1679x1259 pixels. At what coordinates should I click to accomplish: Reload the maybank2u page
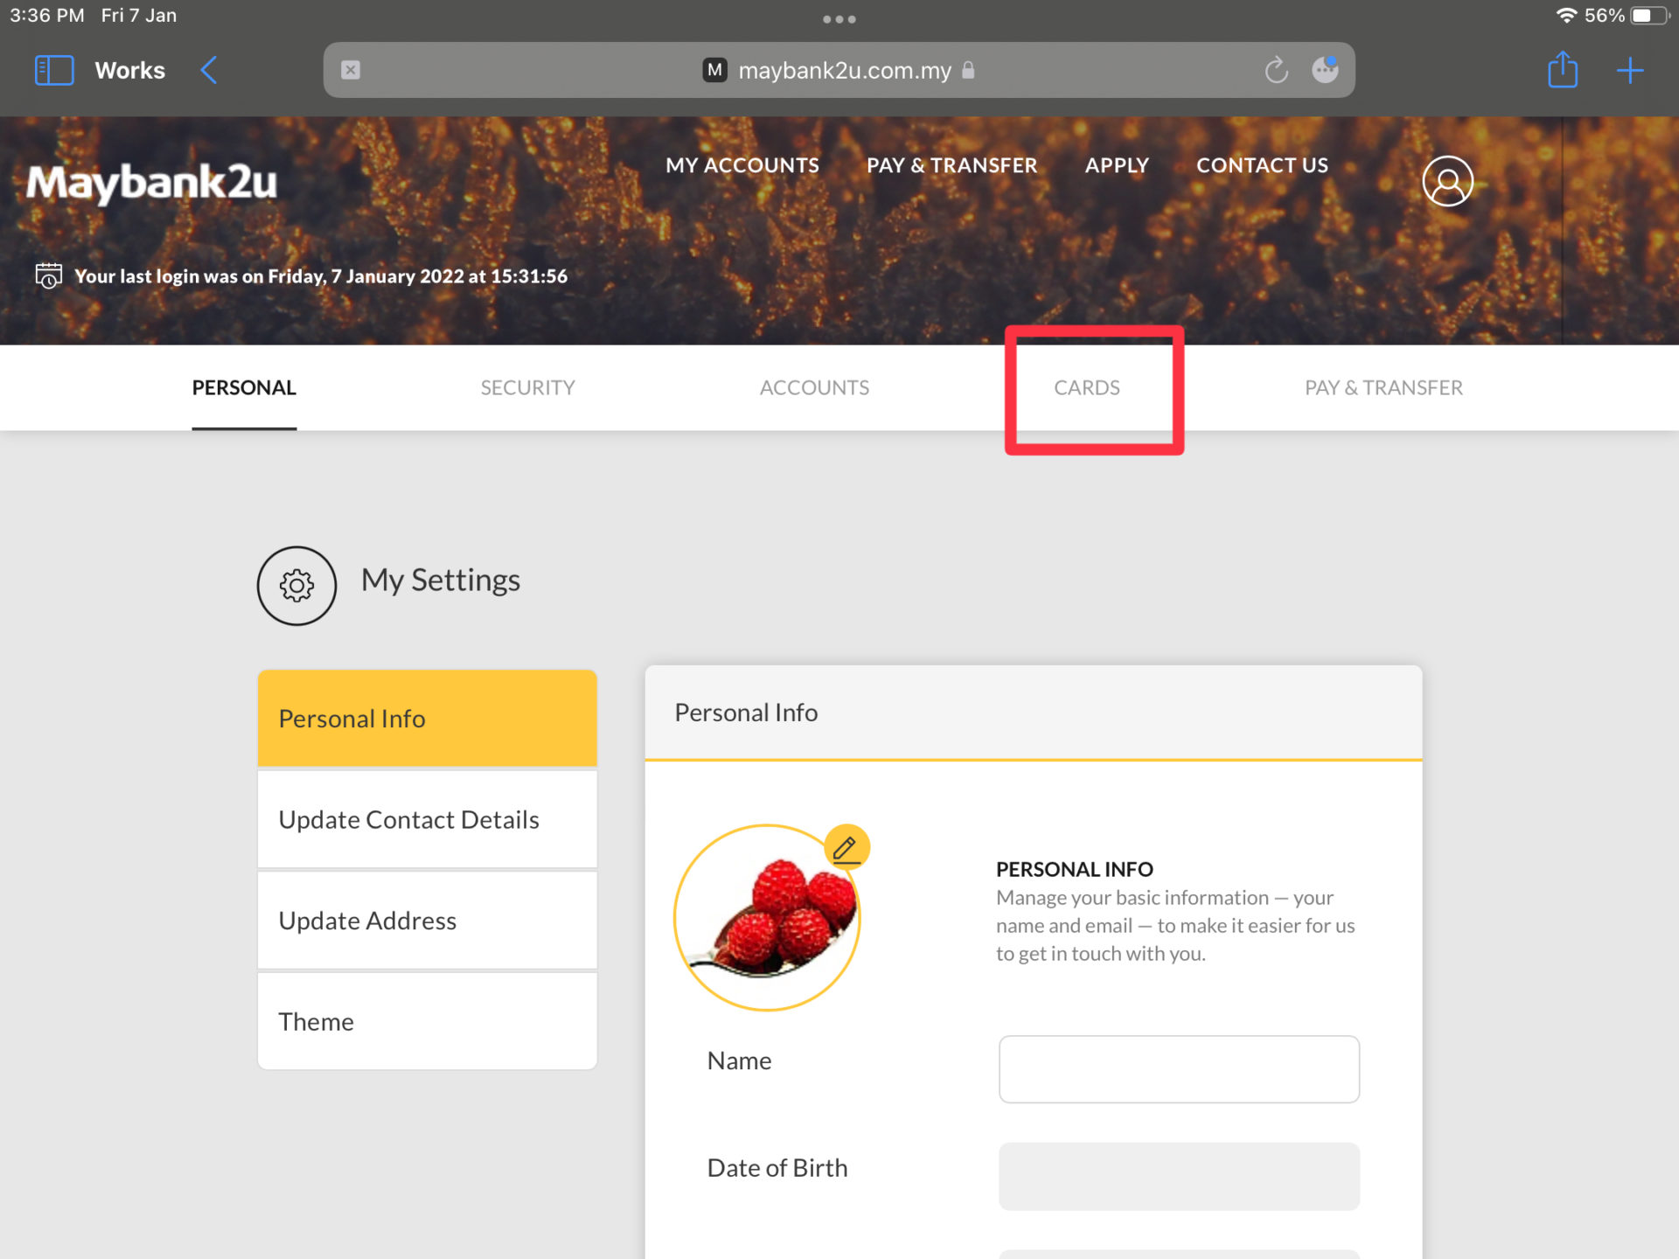click(1276, 70)
